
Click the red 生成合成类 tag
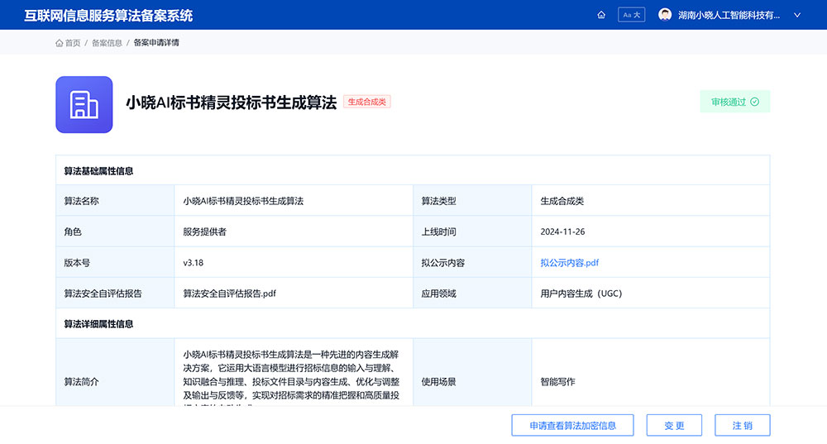coord(366,102)
